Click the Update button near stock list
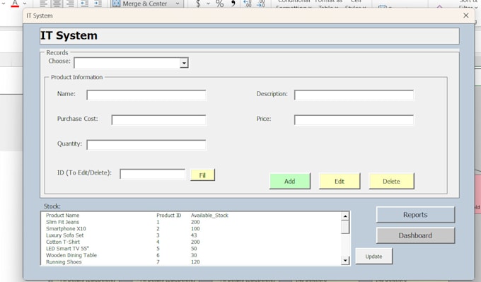Viewport: 481px width, 282px height. click(373, 257)
